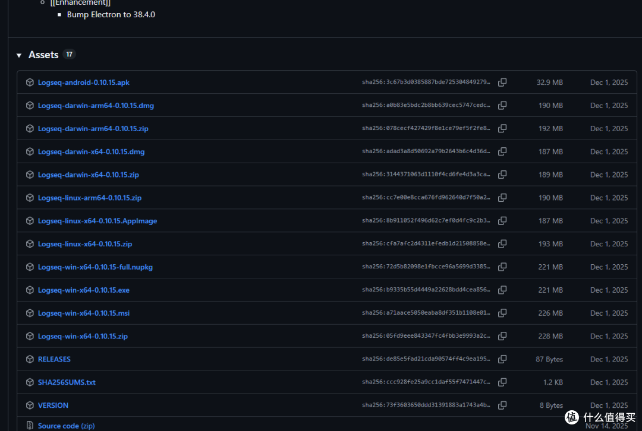Open the SHA256SUMS.txt asset link
The width and height of the screenshot is (642, 431).
coord(67,382)
